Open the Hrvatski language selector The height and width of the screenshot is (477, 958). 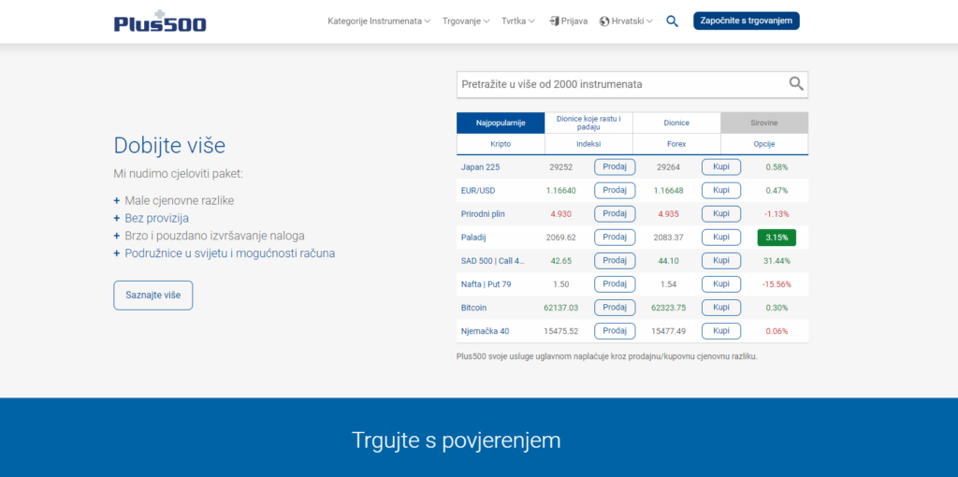pyautogui.click(x=627, y=21)
